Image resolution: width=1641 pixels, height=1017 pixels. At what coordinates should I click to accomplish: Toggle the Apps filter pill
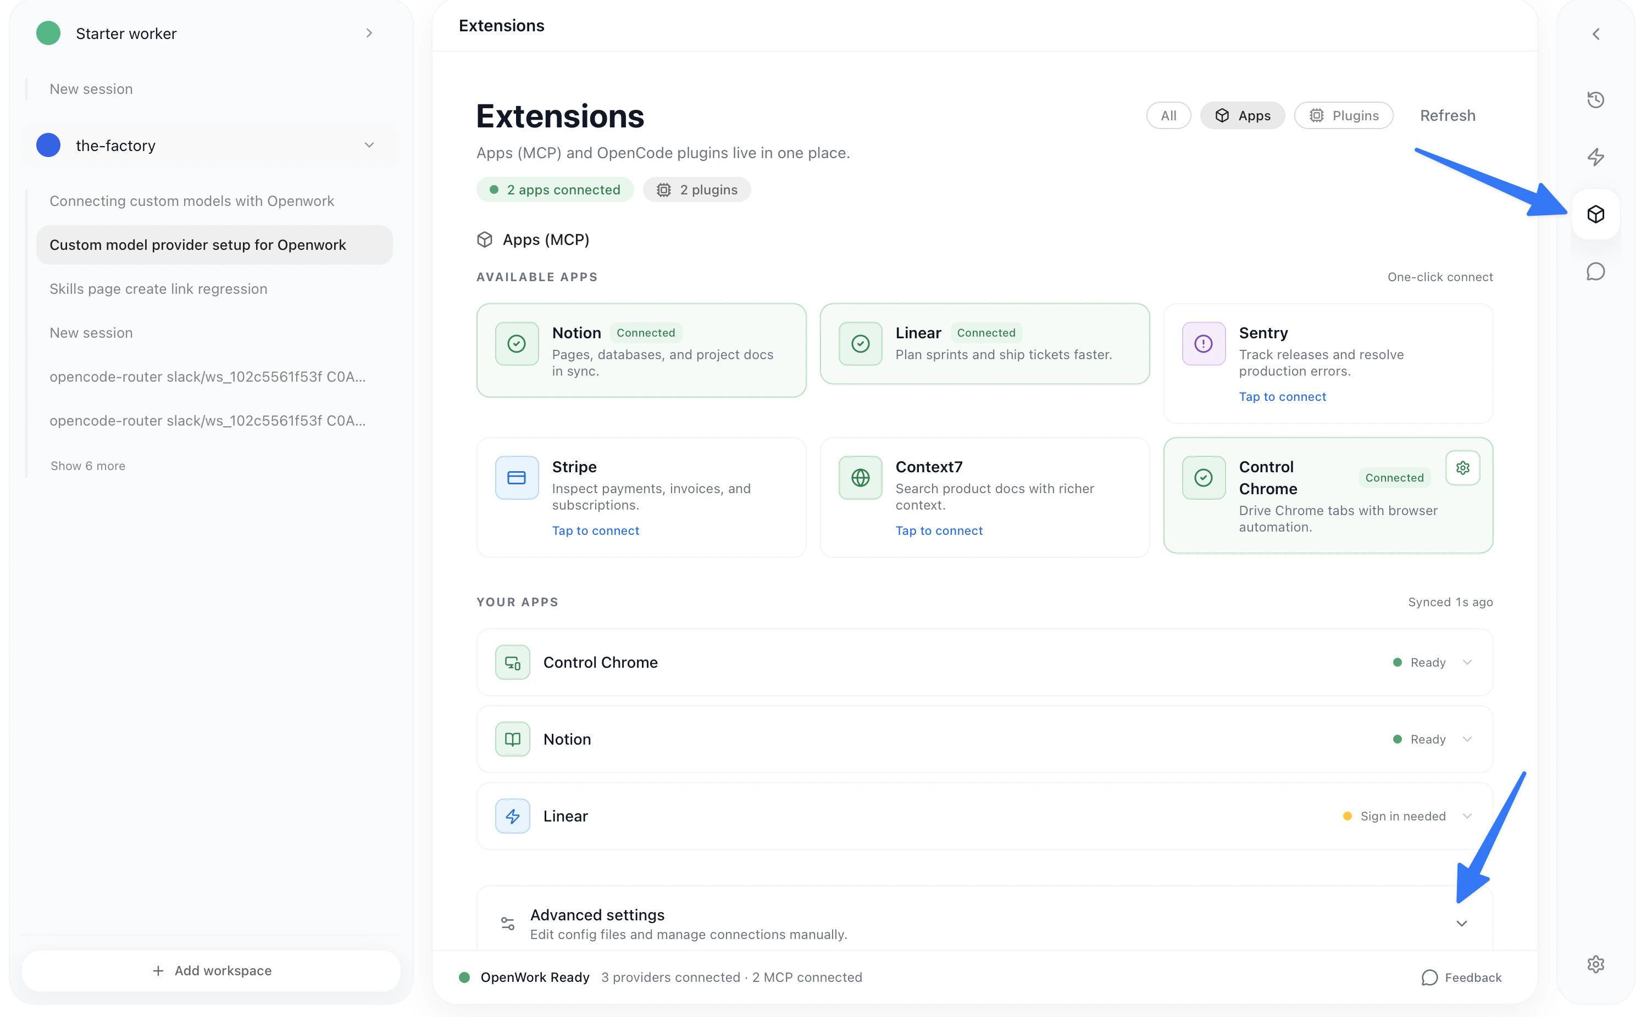1242,115
